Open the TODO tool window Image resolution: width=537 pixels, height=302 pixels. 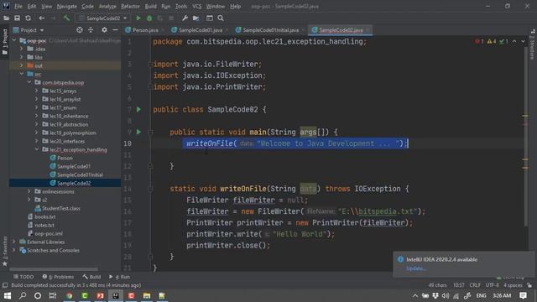tap(23, 277)
